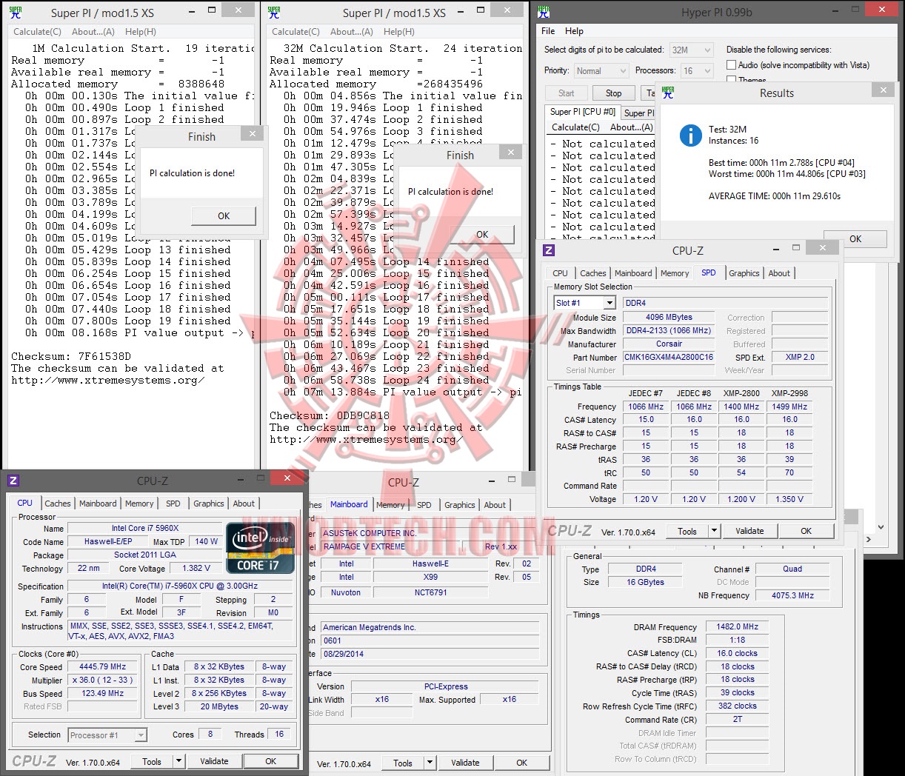This screenshot has height=776, width=905.
Task: Click the Super PI icon in 1M window title bar
Action: [15, 12]
